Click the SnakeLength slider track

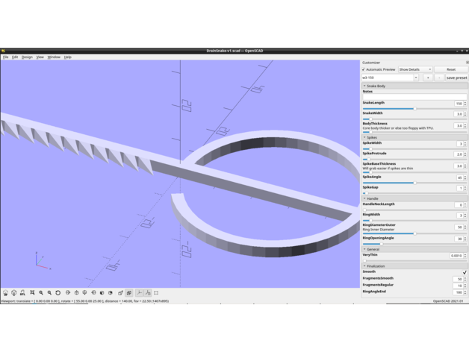click(403, 109)
